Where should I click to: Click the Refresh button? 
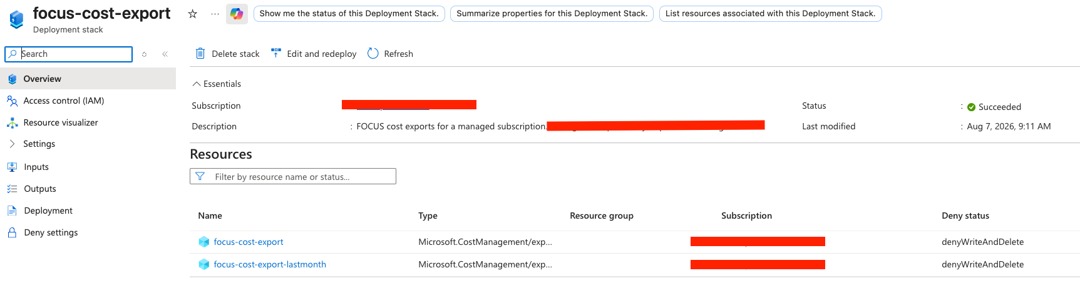click(x=390, y=54)
